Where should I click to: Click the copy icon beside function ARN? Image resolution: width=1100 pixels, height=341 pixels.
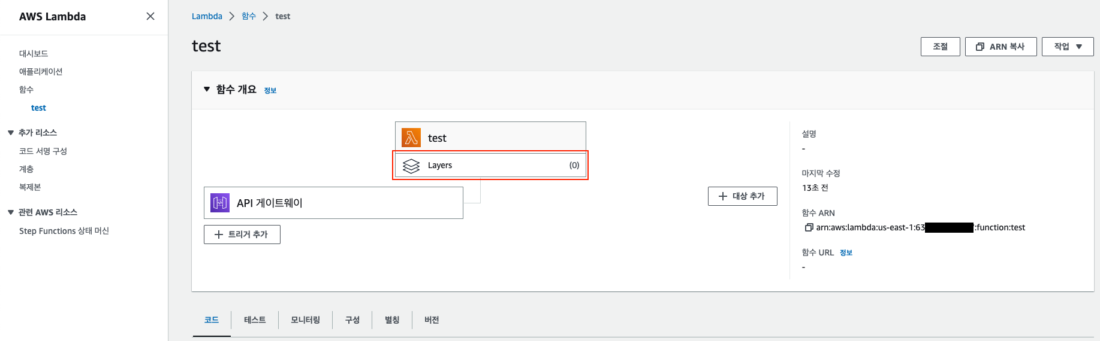[x=809, y=227]
